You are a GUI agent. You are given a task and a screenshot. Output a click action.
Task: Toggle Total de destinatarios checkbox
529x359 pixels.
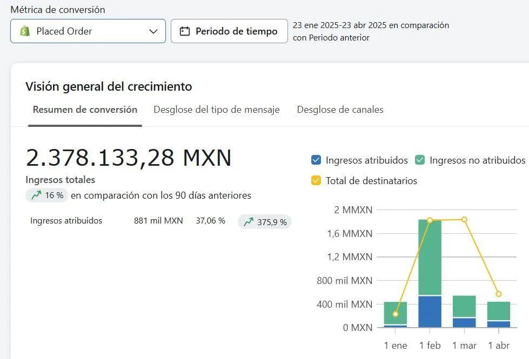316,181
